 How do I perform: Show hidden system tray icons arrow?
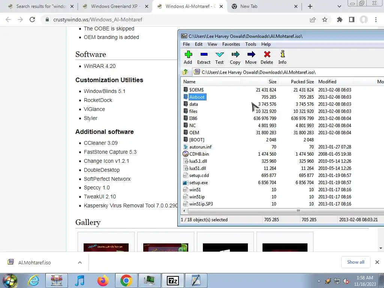319,281
